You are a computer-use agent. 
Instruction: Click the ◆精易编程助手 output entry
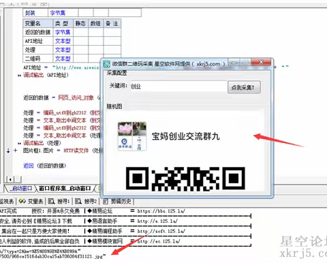pyautogui.click(x=105, y=231)
